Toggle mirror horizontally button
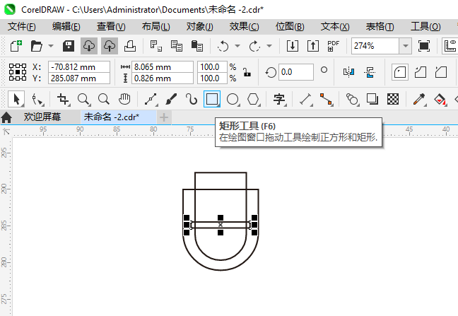 click(x=348, y=72)
